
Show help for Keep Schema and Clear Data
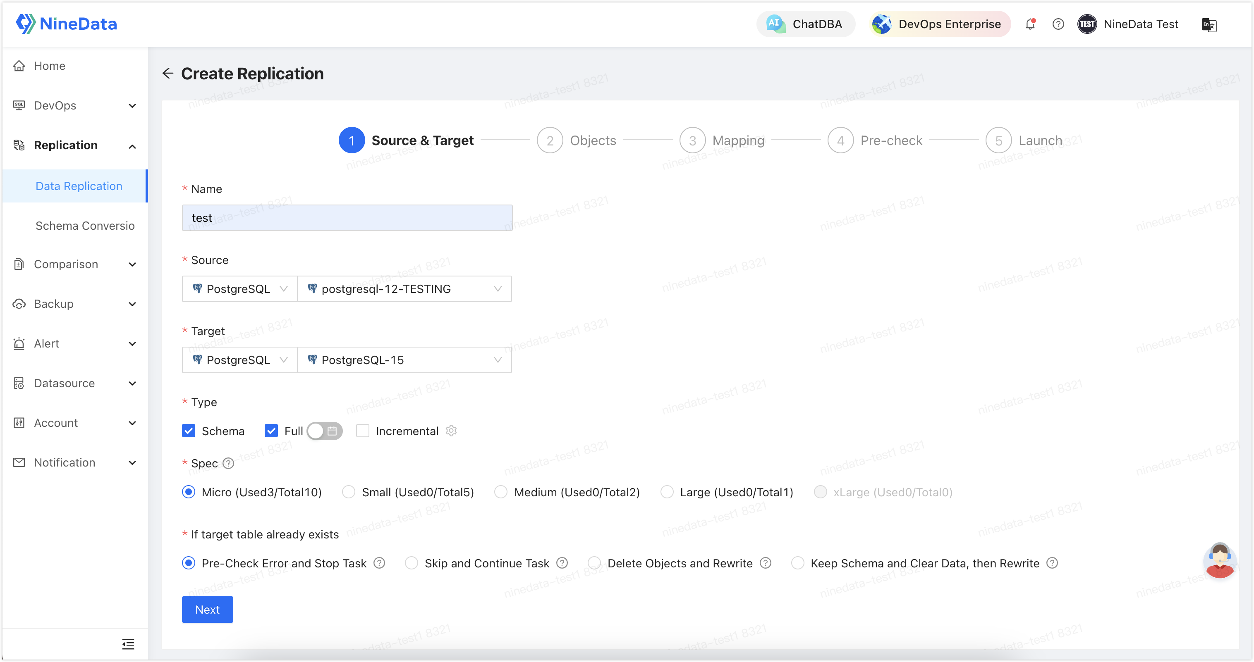(1053, 563)
